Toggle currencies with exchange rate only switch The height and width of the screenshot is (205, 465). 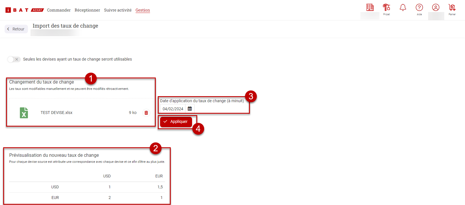[x=14, y=59]
